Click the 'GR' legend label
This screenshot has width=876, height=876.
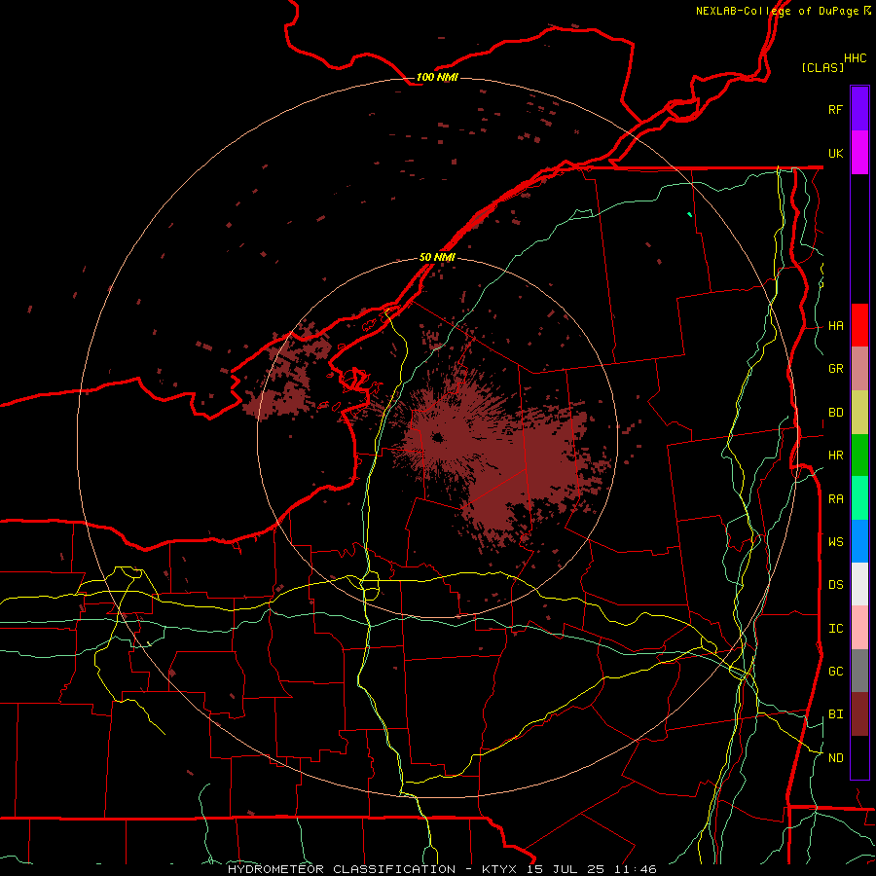pyautogui.click(x=835, y=369)
